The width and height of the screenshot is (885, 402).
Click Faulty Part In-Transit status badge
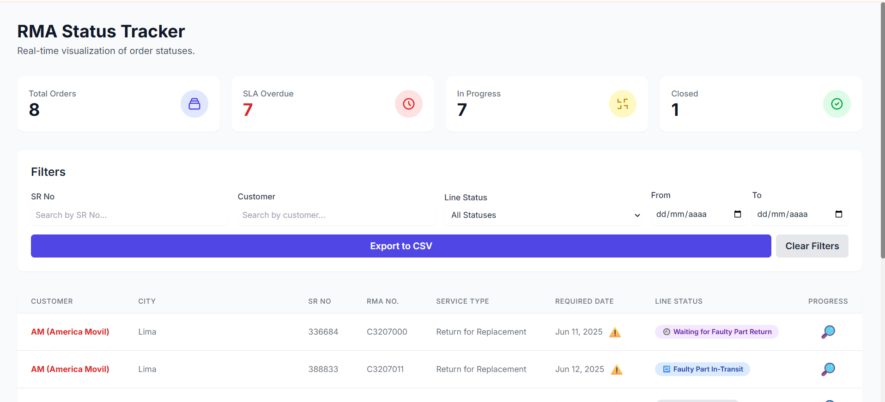(703, 369)
